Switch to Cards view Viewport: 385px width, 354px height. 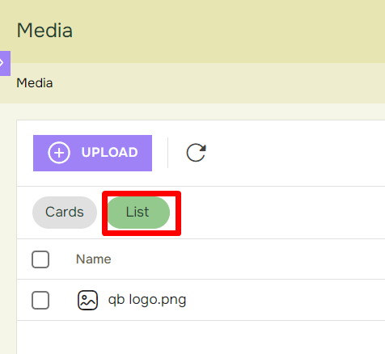(65, 213)
